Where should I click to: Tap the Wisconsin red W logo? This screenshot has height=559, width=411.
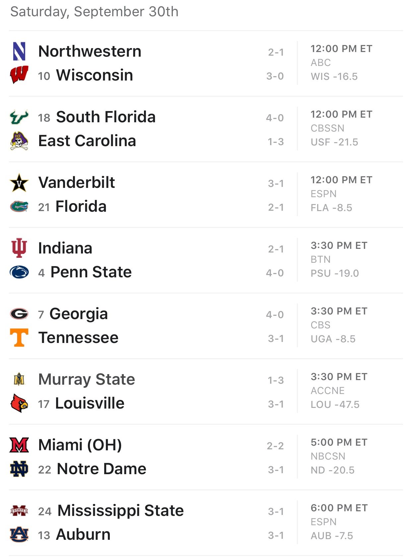pos(19,75)
